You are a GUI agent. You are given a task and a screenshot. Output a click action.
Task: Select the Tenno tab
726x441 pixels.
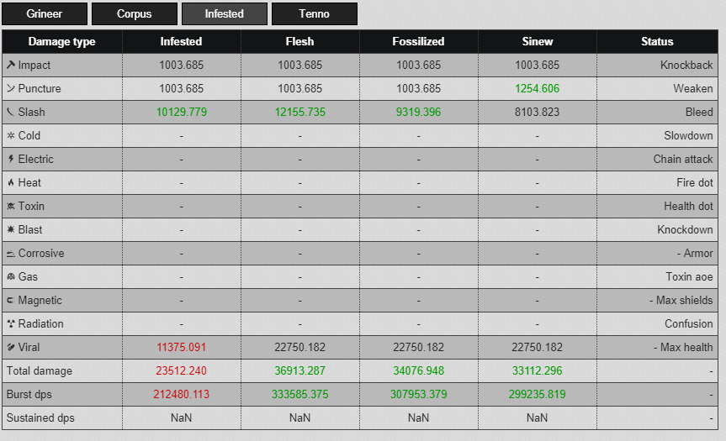(x=315, y=14)
